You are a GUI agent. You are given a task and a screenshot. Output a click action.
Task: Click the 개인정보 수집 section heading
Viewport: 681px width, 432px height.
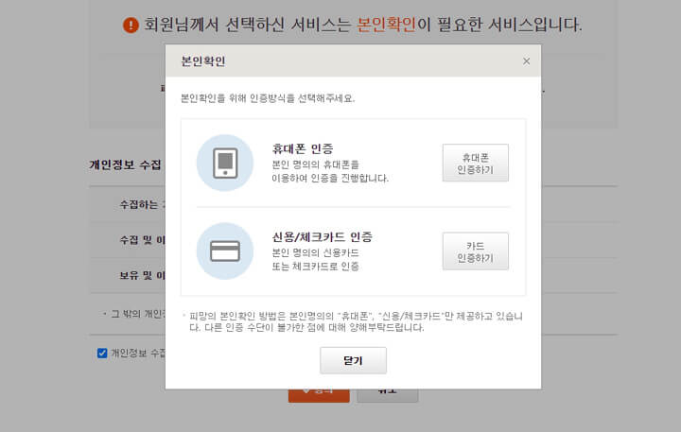(126, 165)
